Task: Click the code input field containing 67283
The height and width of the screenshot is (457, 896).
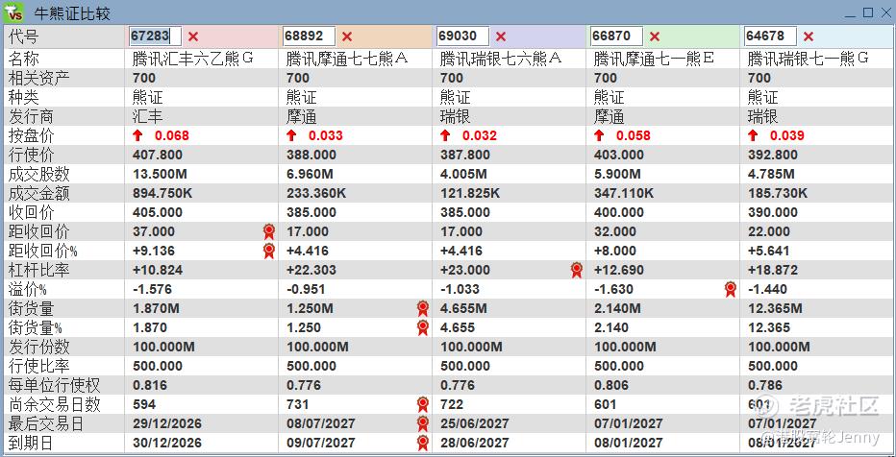Action: pyautogui.click(x=155, y=36)
